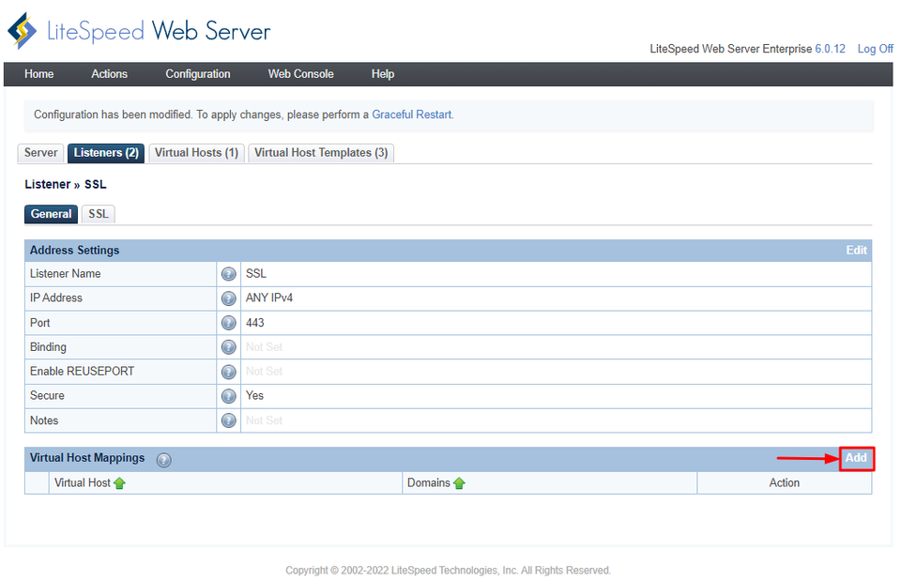Image resolution: width=901 pixels, height=580 pixels.
Task: Perform a Graceful Restart
Action: click(x=411, y=114)
